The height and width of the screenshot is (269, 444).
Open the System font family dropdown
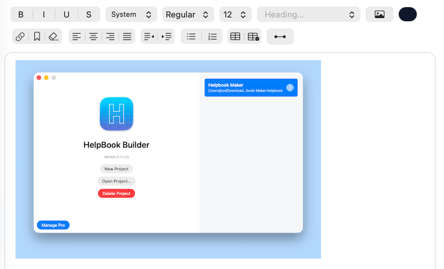(131, 14)
